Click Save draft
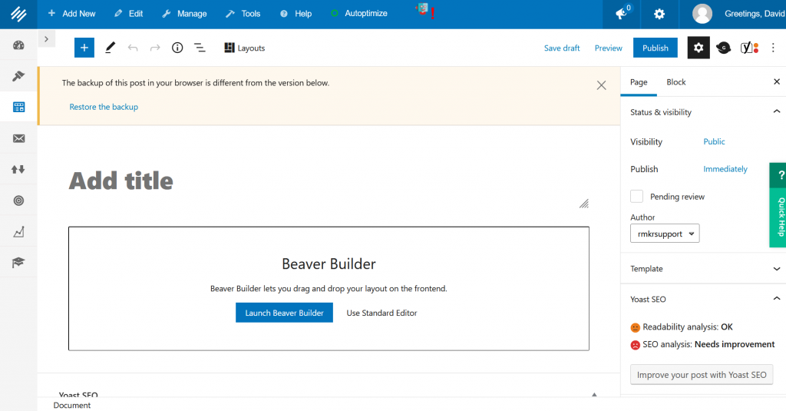 (561, 48)
